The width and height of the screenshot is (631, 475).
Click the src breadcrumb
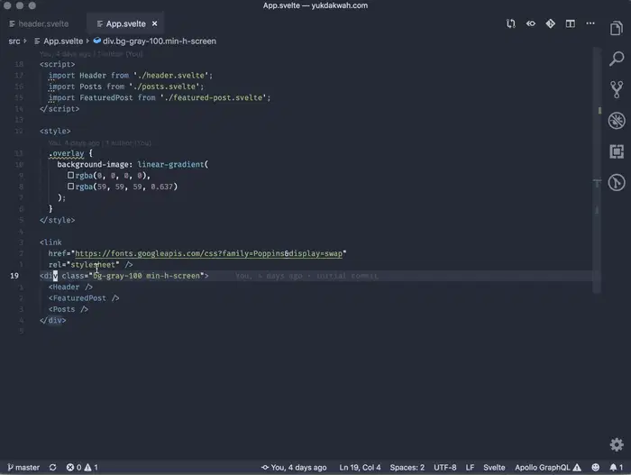point(14,41)
